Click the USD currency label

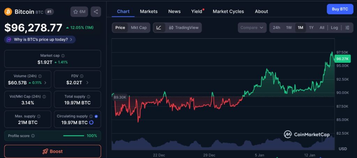point(343,149)
